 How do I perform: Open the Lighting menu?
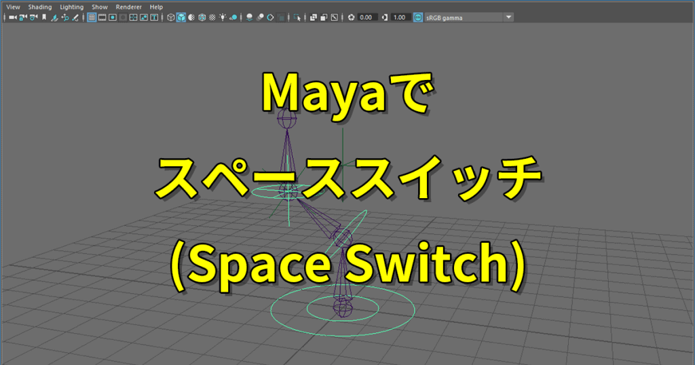point(71,7)
